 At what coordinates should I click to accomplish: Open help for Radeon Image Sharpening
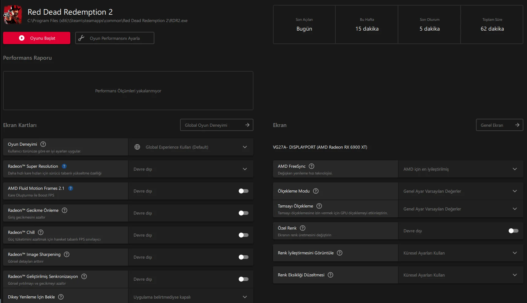click(67, 254)
